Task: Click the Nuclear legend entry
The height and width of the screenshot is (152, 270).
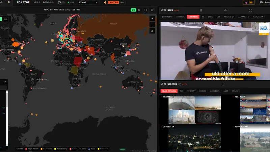Action: (x=103, y=149)
